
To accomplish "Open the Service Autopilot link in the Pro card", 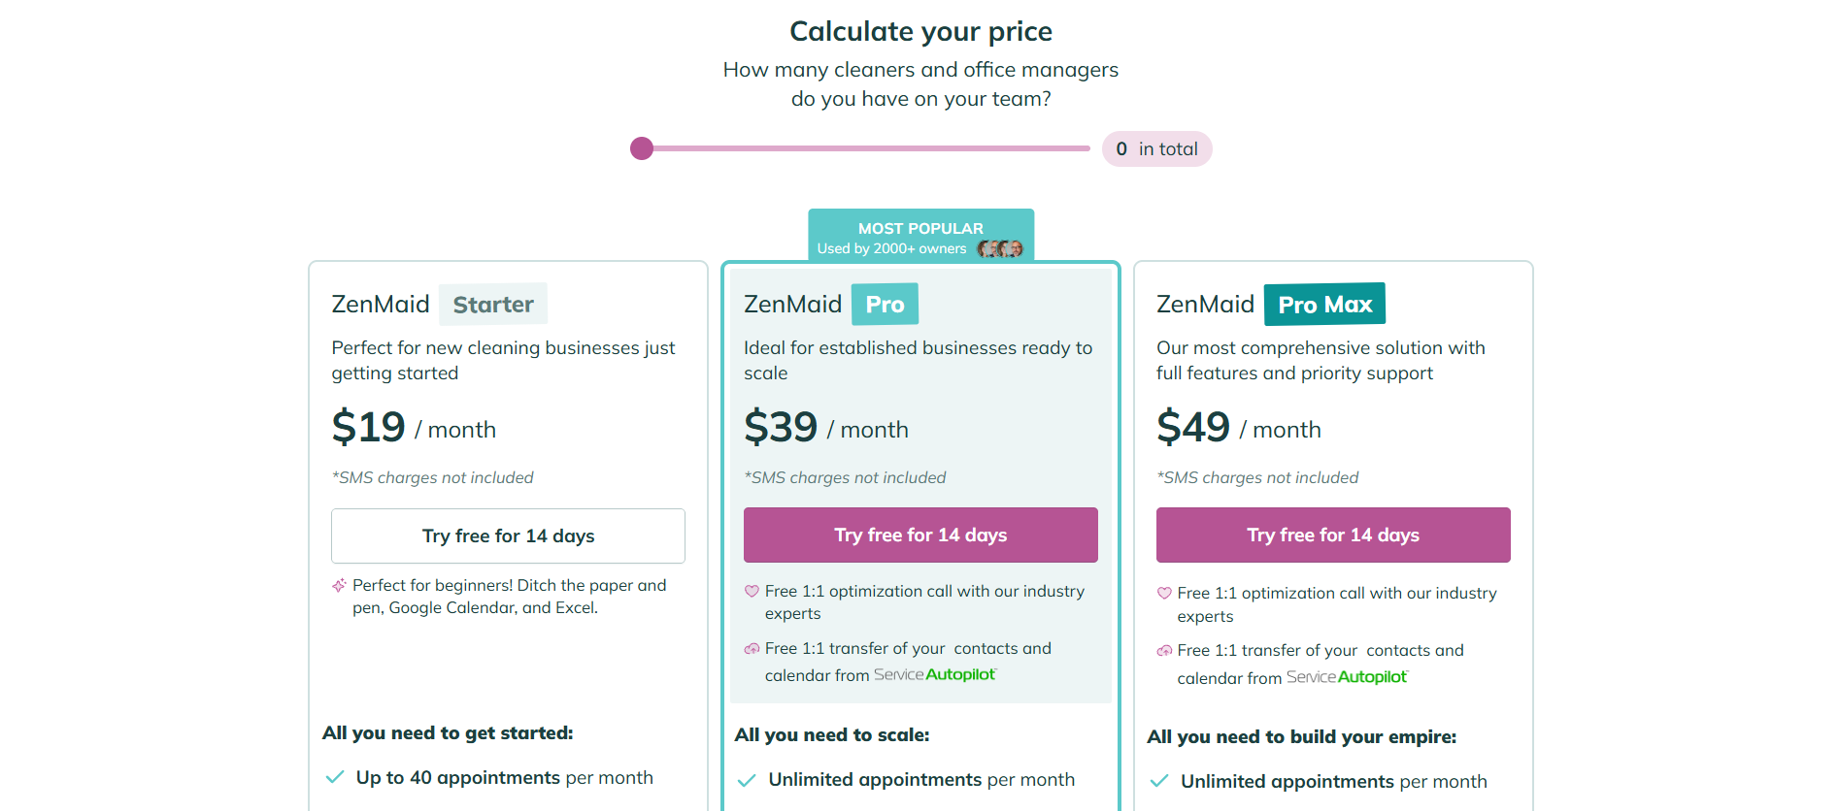I will pos(933,674).
